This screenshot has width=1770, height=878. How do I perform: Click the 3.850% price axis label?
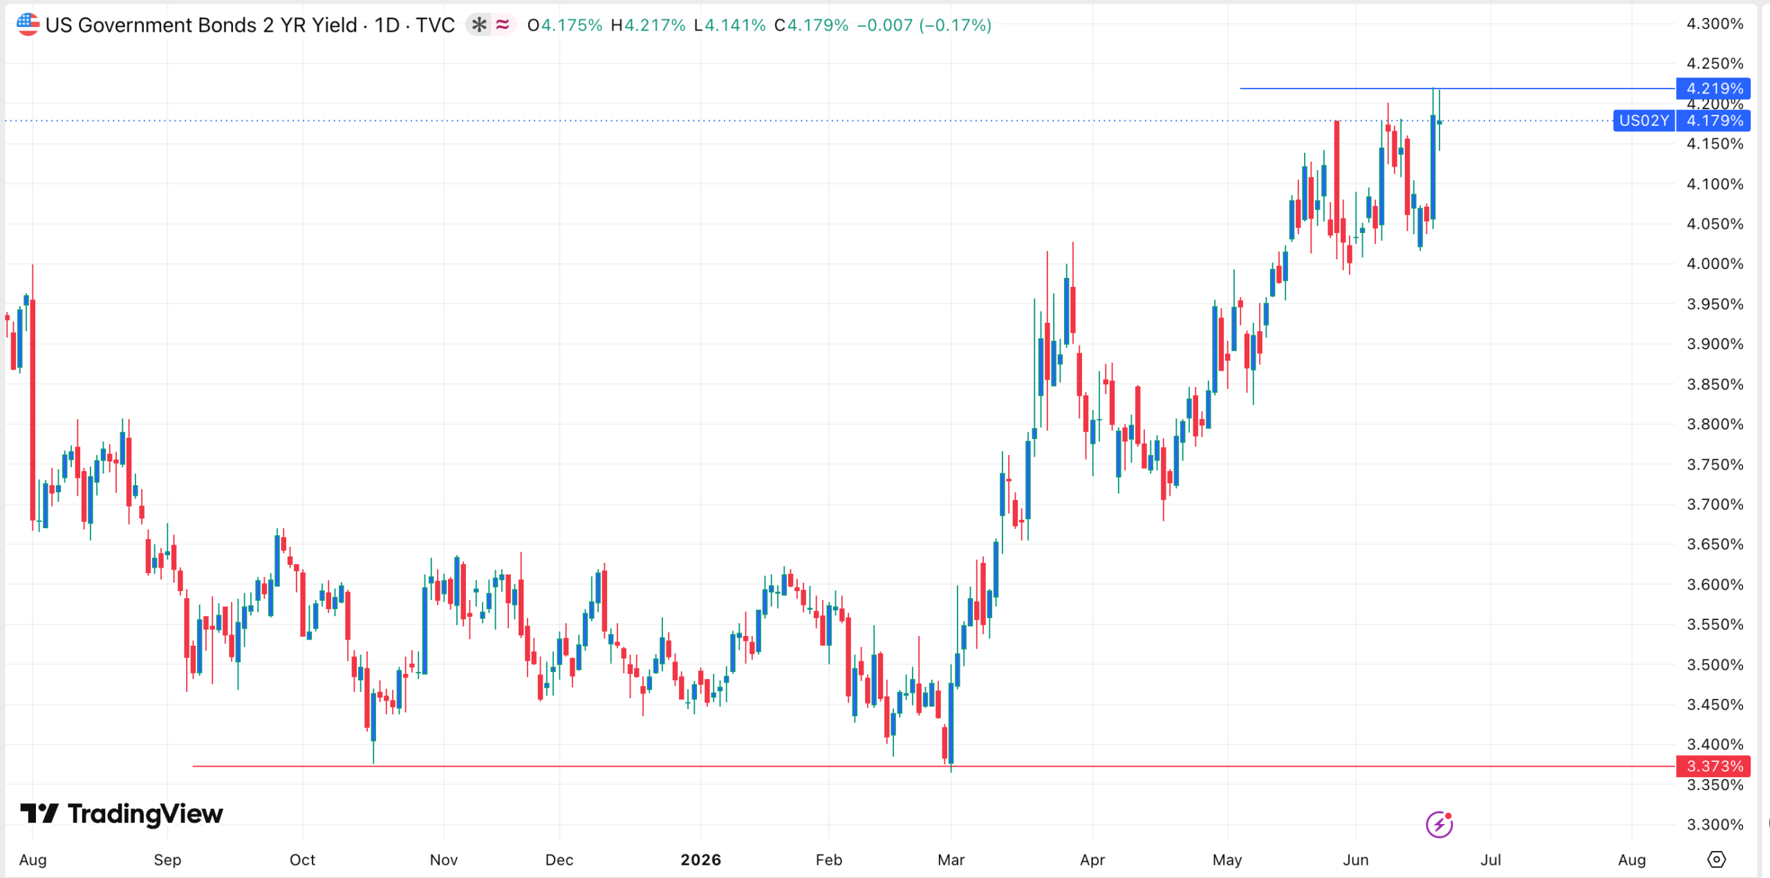click(x=1715, y=384)
